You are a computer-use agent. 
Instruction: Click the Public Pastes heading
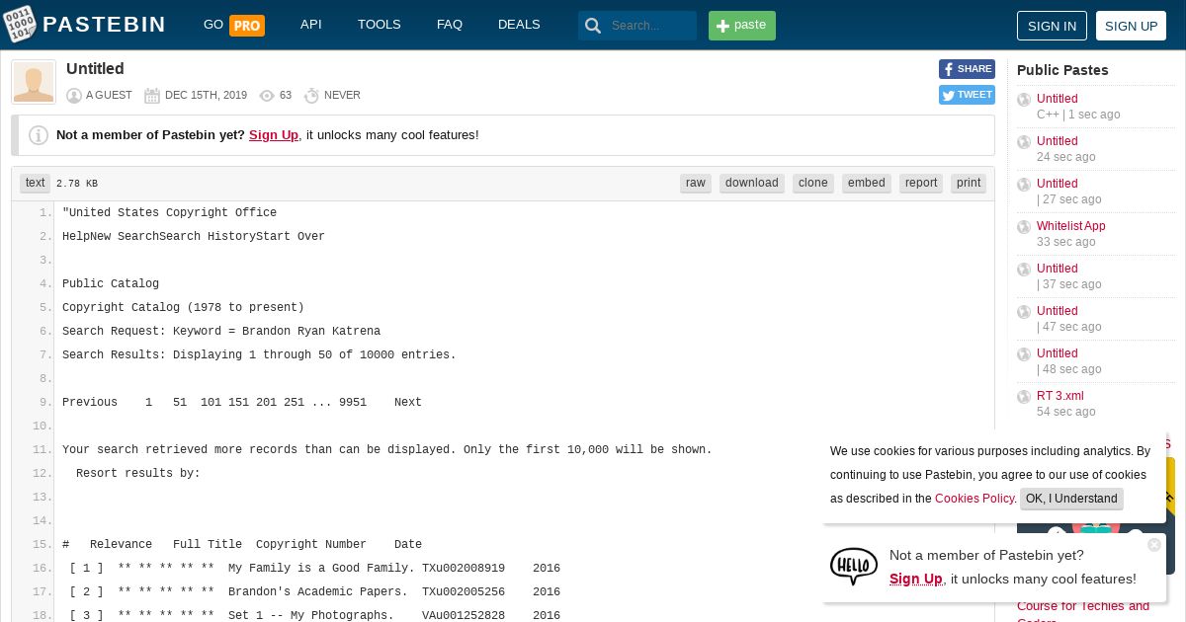tap(1062, 70)
